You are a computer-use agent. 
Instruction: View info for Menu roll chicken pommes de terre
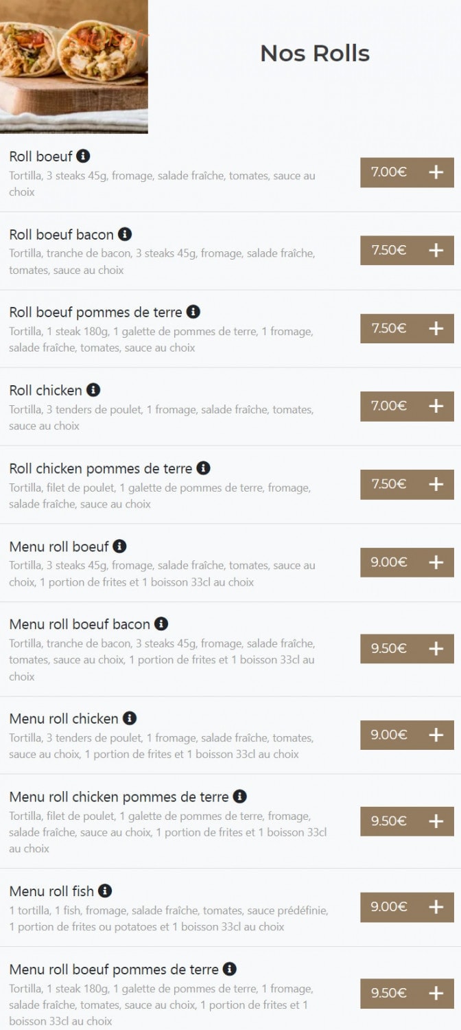tap(239, 797)
